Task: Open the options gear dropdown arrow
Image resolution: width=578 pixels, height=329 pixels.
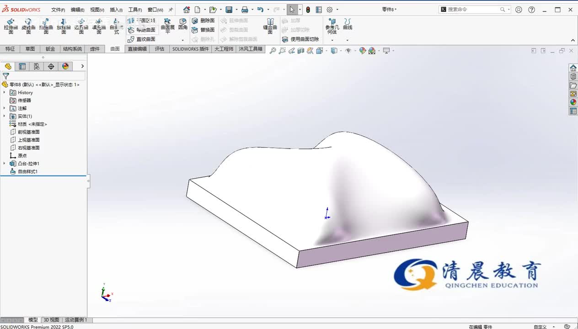Action: (x=337, y=10)
